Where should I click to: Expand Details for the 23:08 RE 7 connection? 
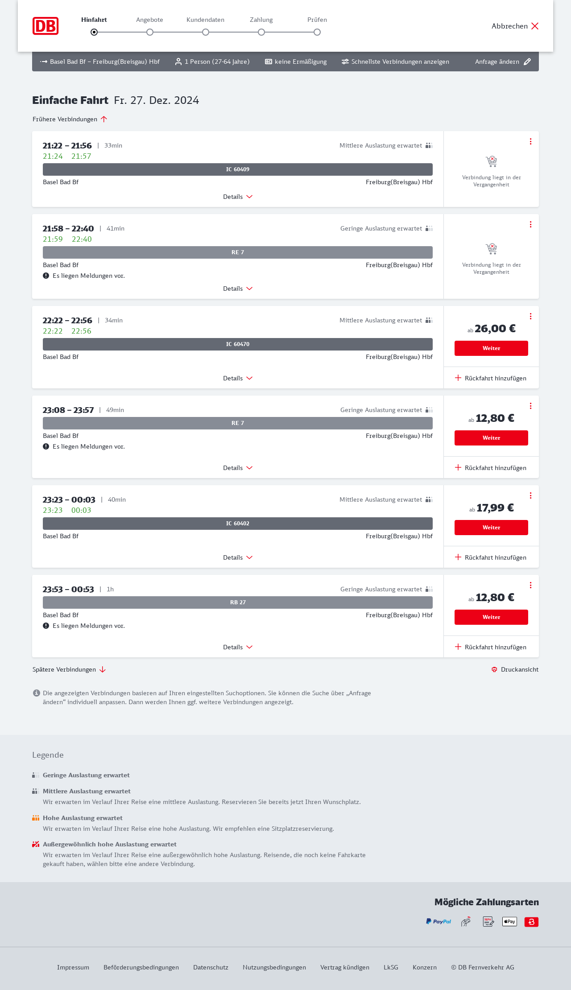[x=237, y=468]
